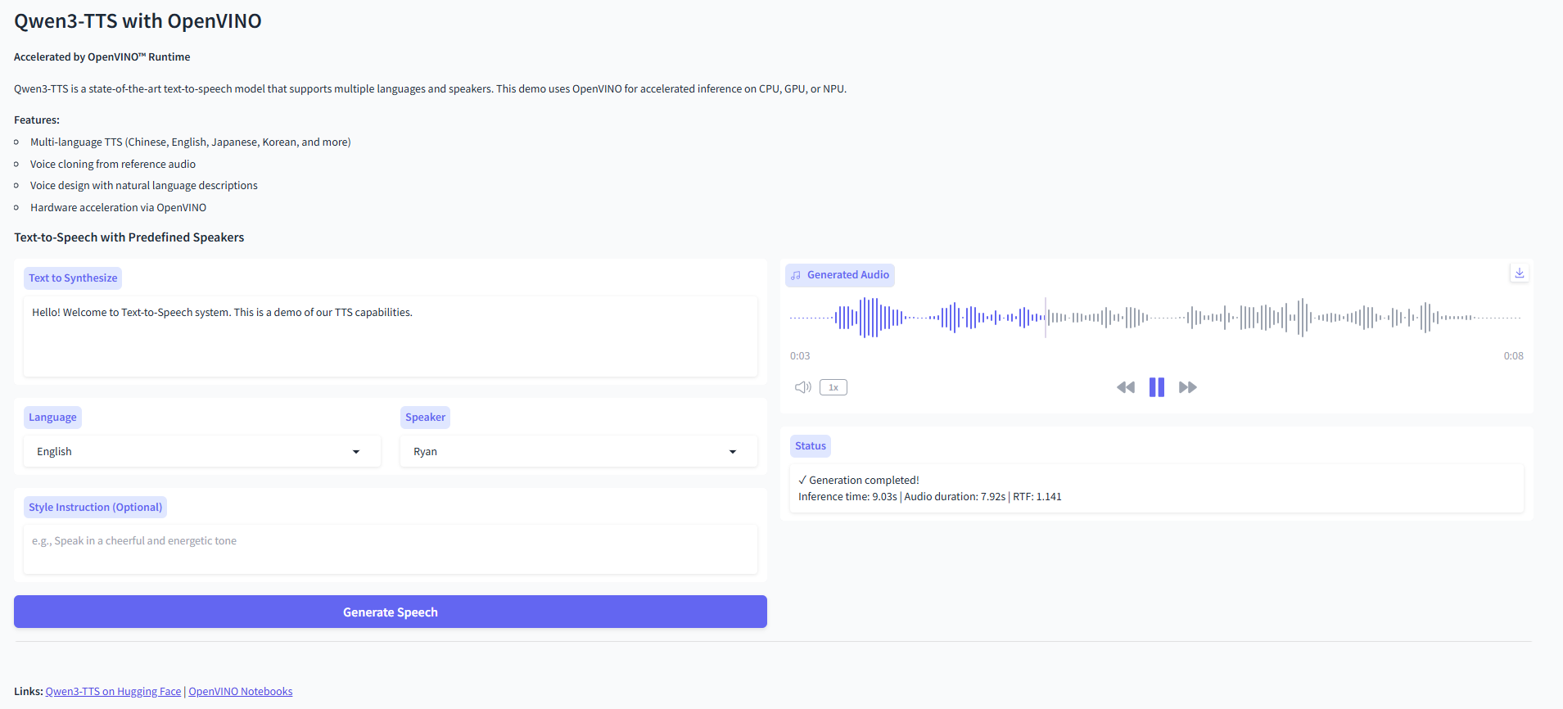Click the music note icon beside Generated Audio
Image resolution: width=1563 pixels, height=709 pixels.
click(x=796, y=275)
